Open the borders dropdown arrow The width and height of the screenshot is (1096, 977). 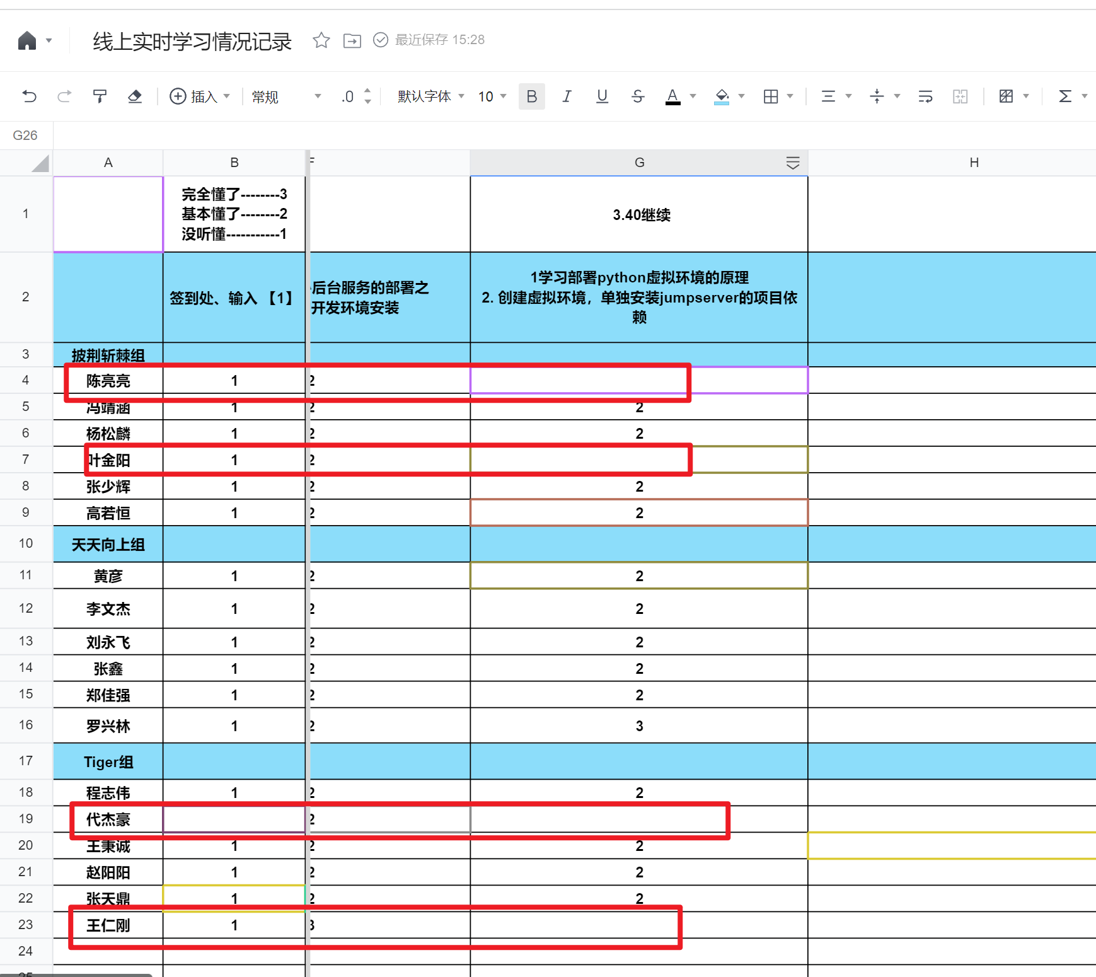click(790, 96)
